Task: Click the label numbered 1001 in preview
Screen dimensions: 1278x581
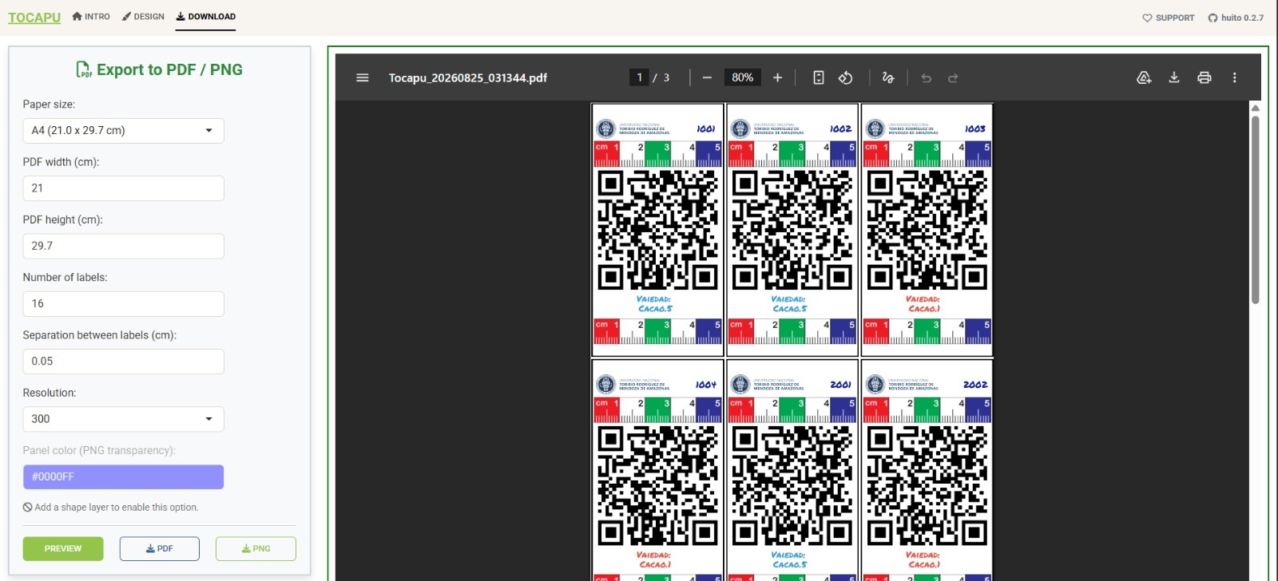Action: (x=657, y=230)
